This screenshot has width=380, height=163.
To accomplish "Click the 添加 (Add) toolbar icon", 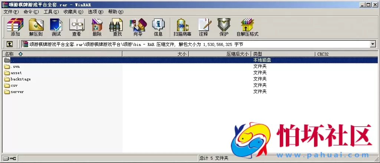I will [x=15, y=27].
